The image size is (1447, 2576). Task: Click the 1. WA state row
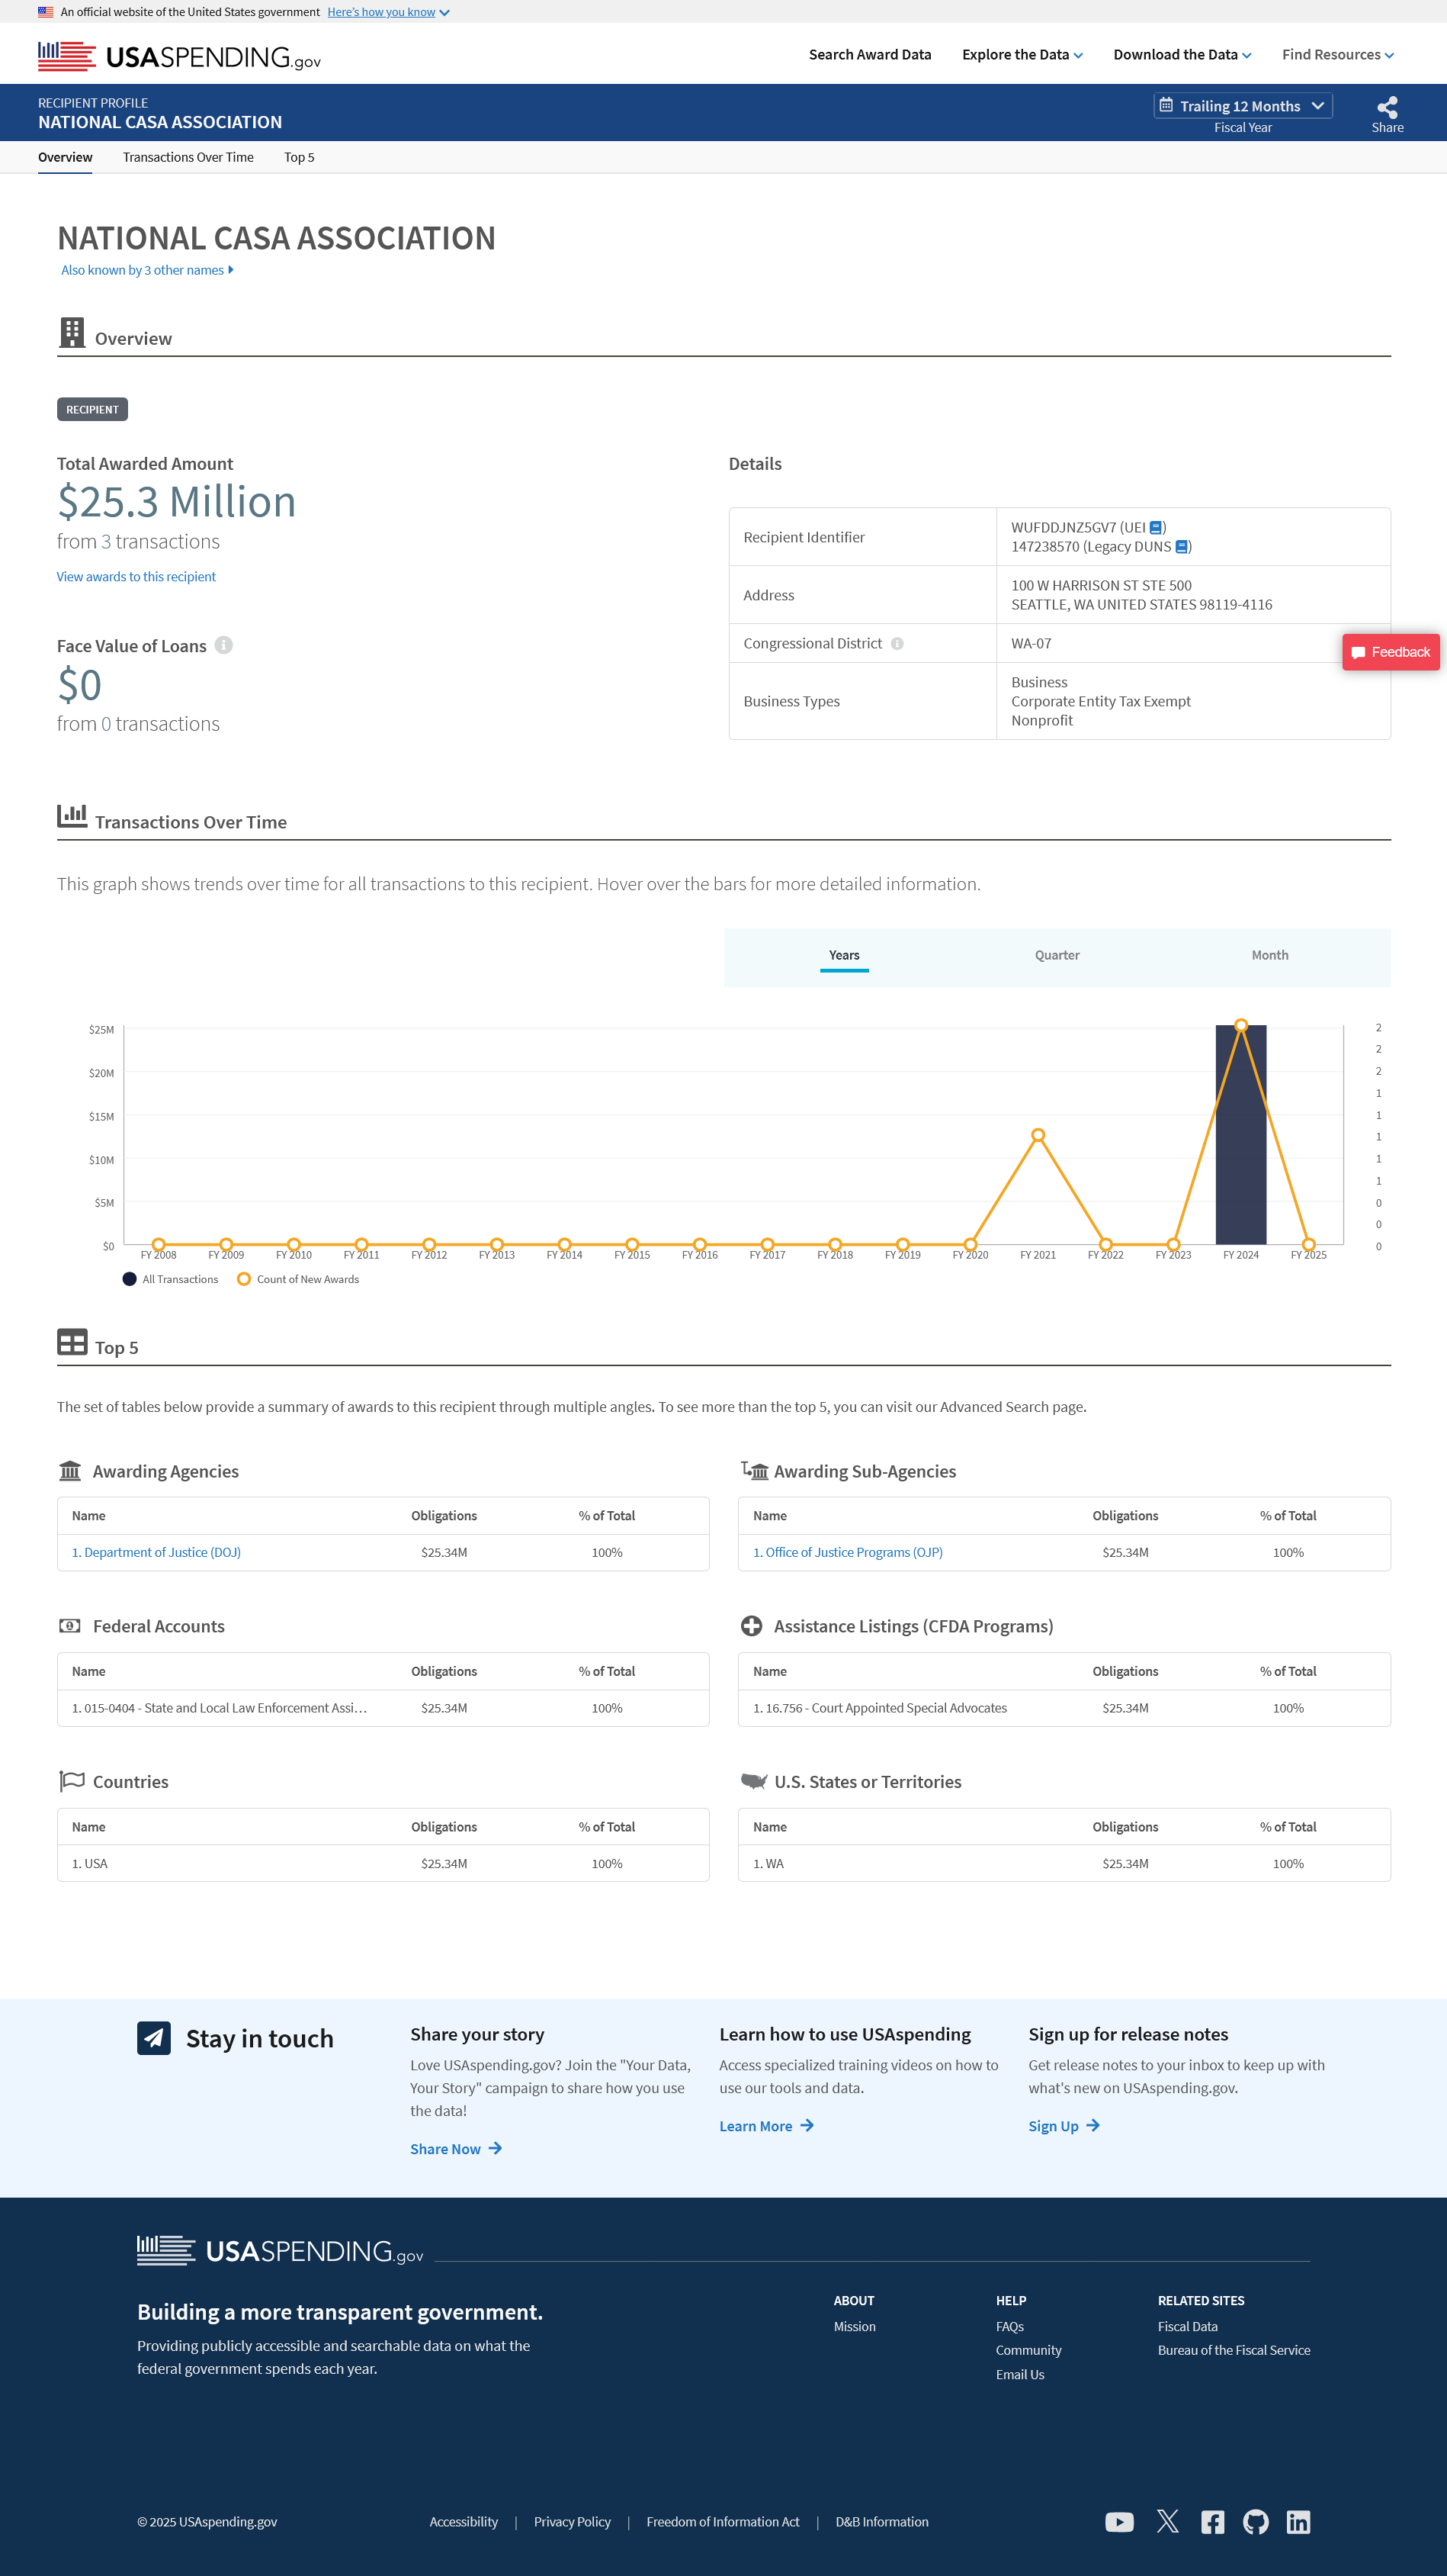click(x=1064, y=1864)
